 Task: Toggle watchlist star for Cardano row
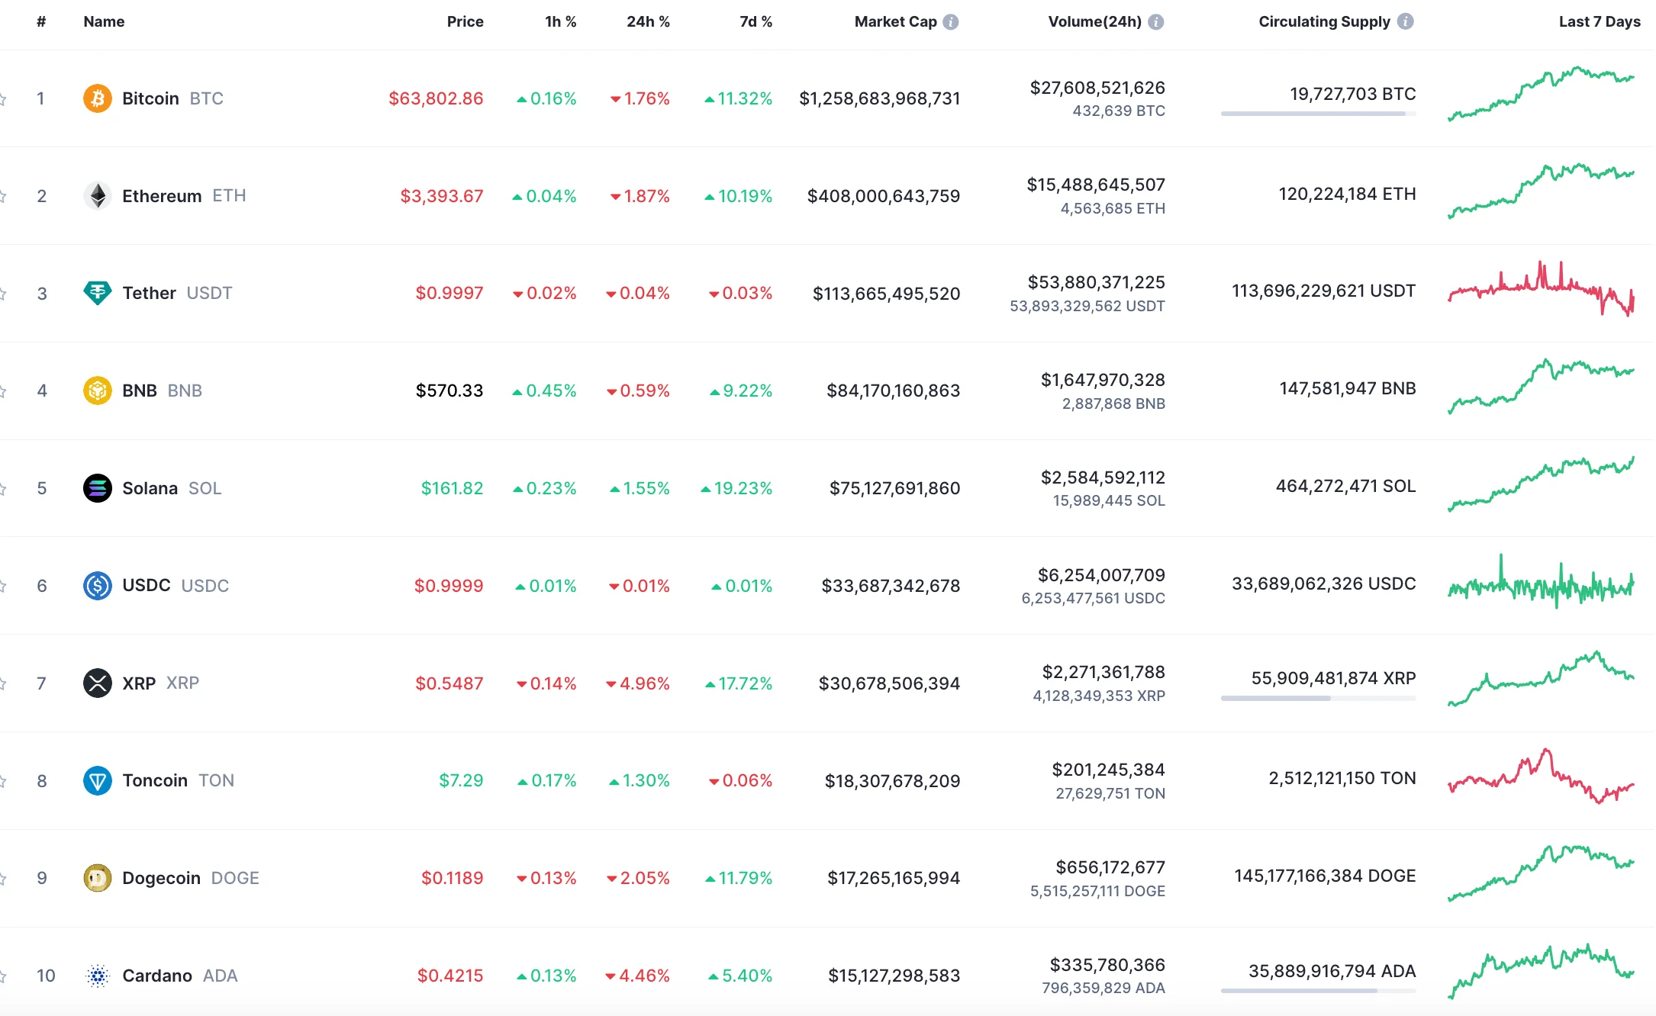click(3, 976)
